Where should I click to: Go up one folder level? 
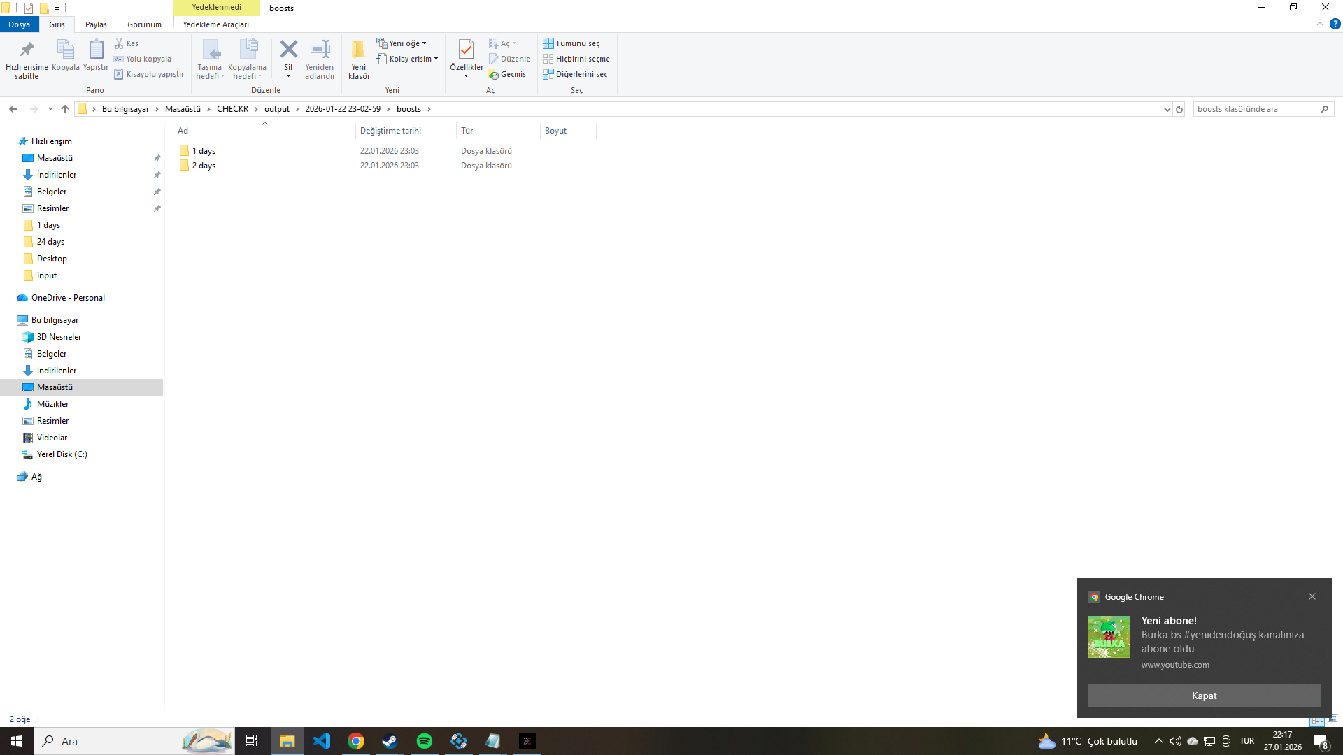coord(65,109)
